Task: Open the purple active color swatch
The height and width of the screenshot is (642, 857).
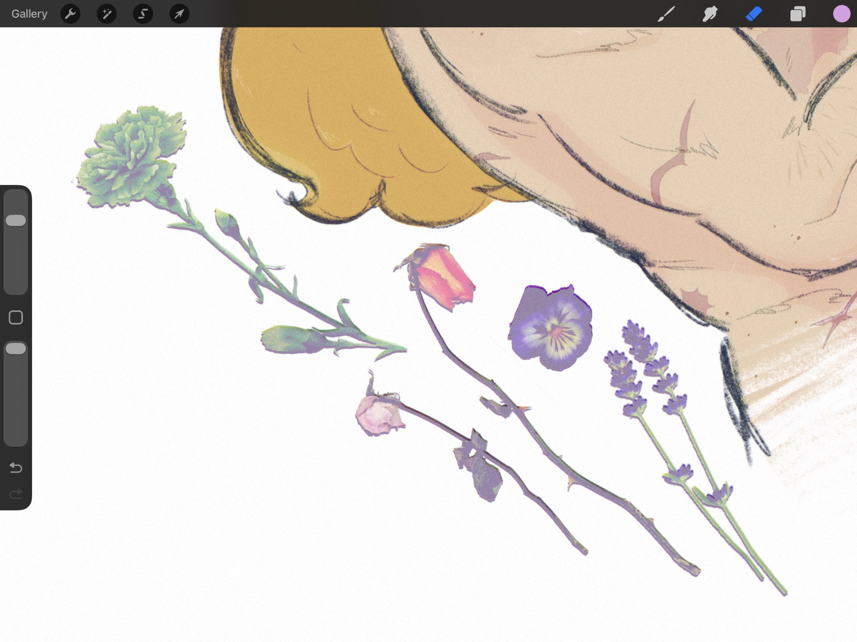Action: tap(841, 14)
